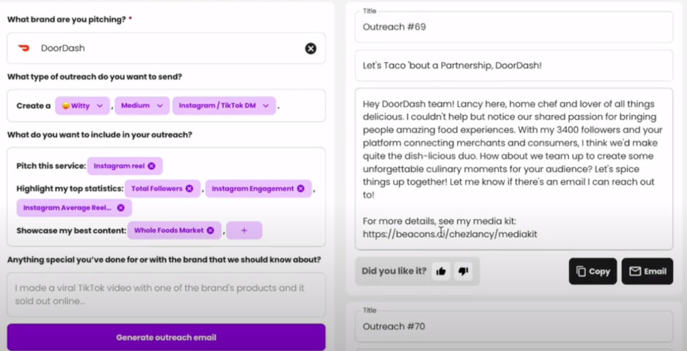Remove DoorDash from the brand field

[x=311, y=48]
